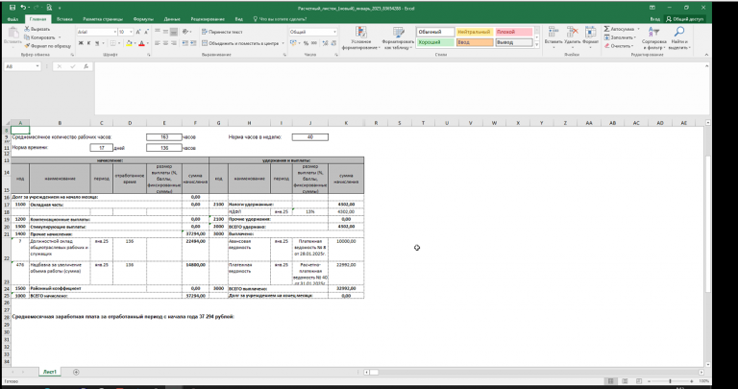Open the Очистить clear menu
This screenshot has width=738, height=389.
[x=620, y=46]
